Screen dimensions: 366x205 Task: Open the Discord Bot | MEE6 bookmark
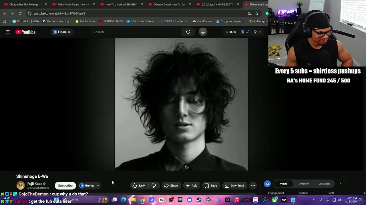(x=25, y=21)
